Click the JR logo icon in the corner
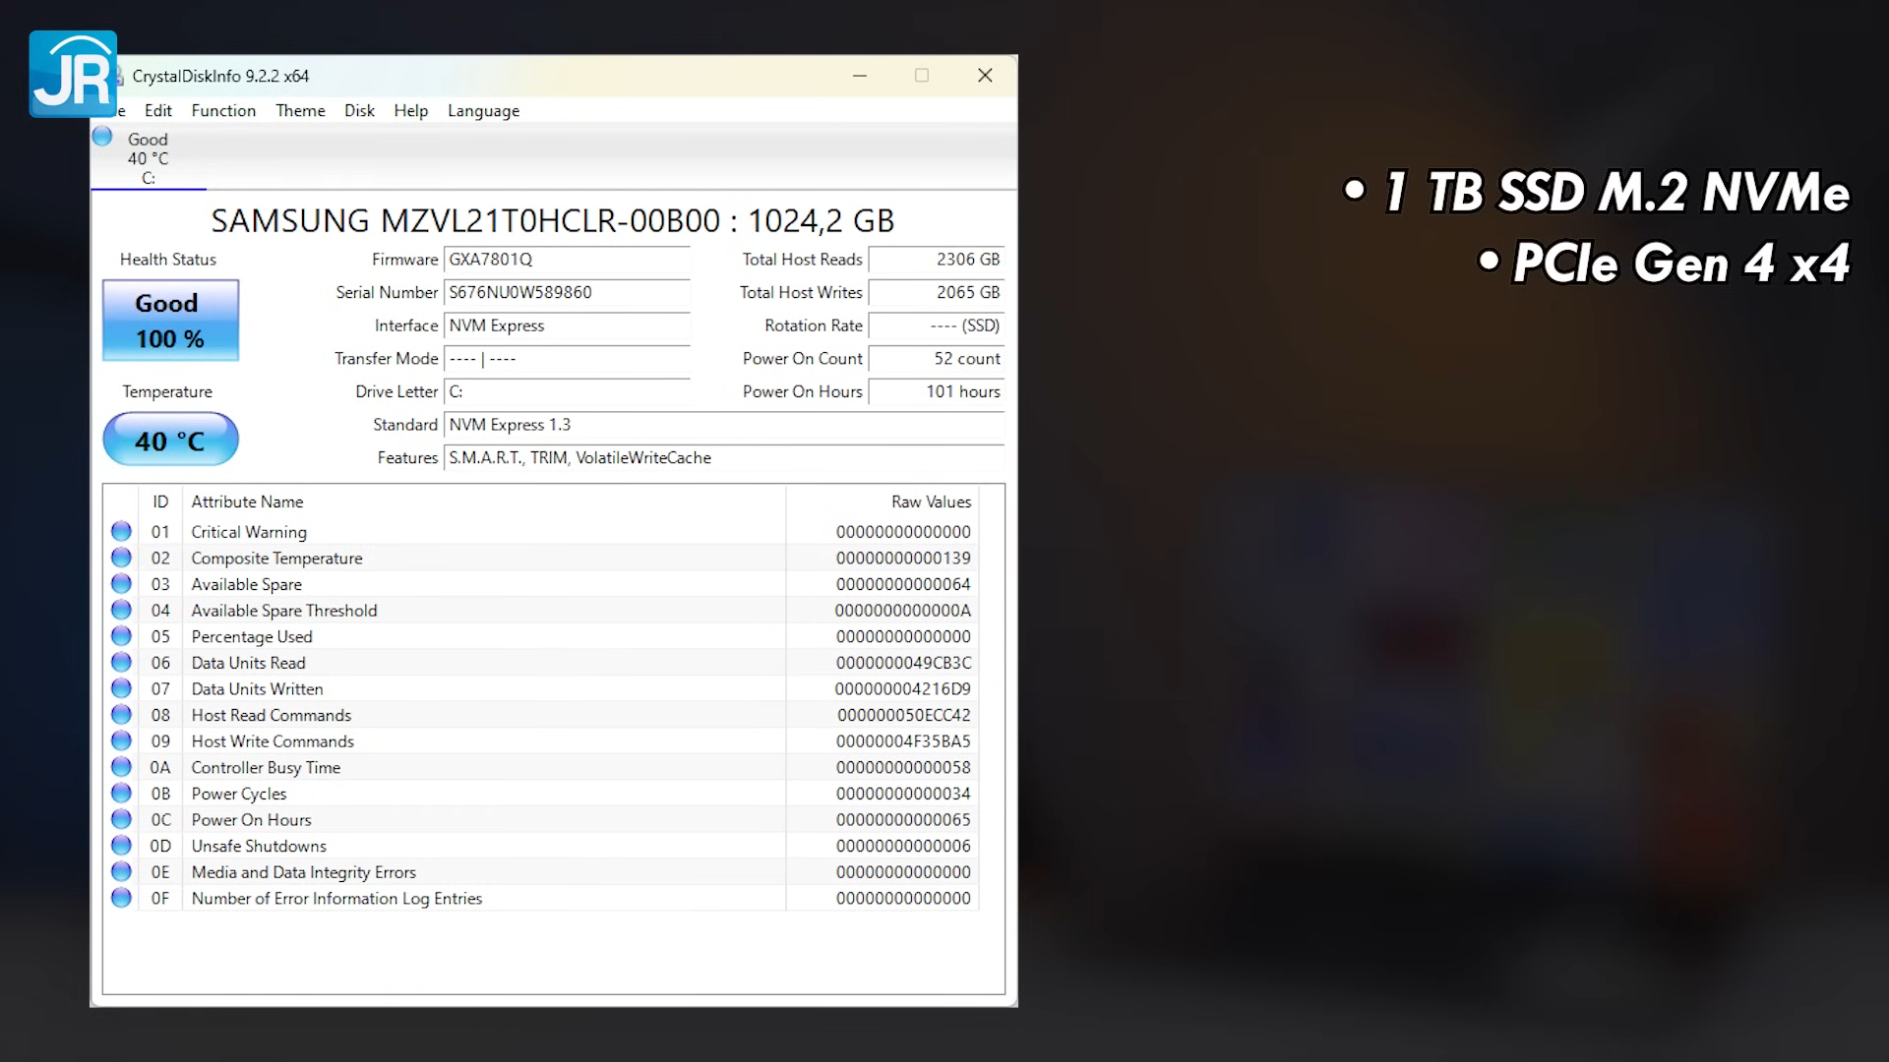Screen dimensions: 1889x1062 [72, 74]
